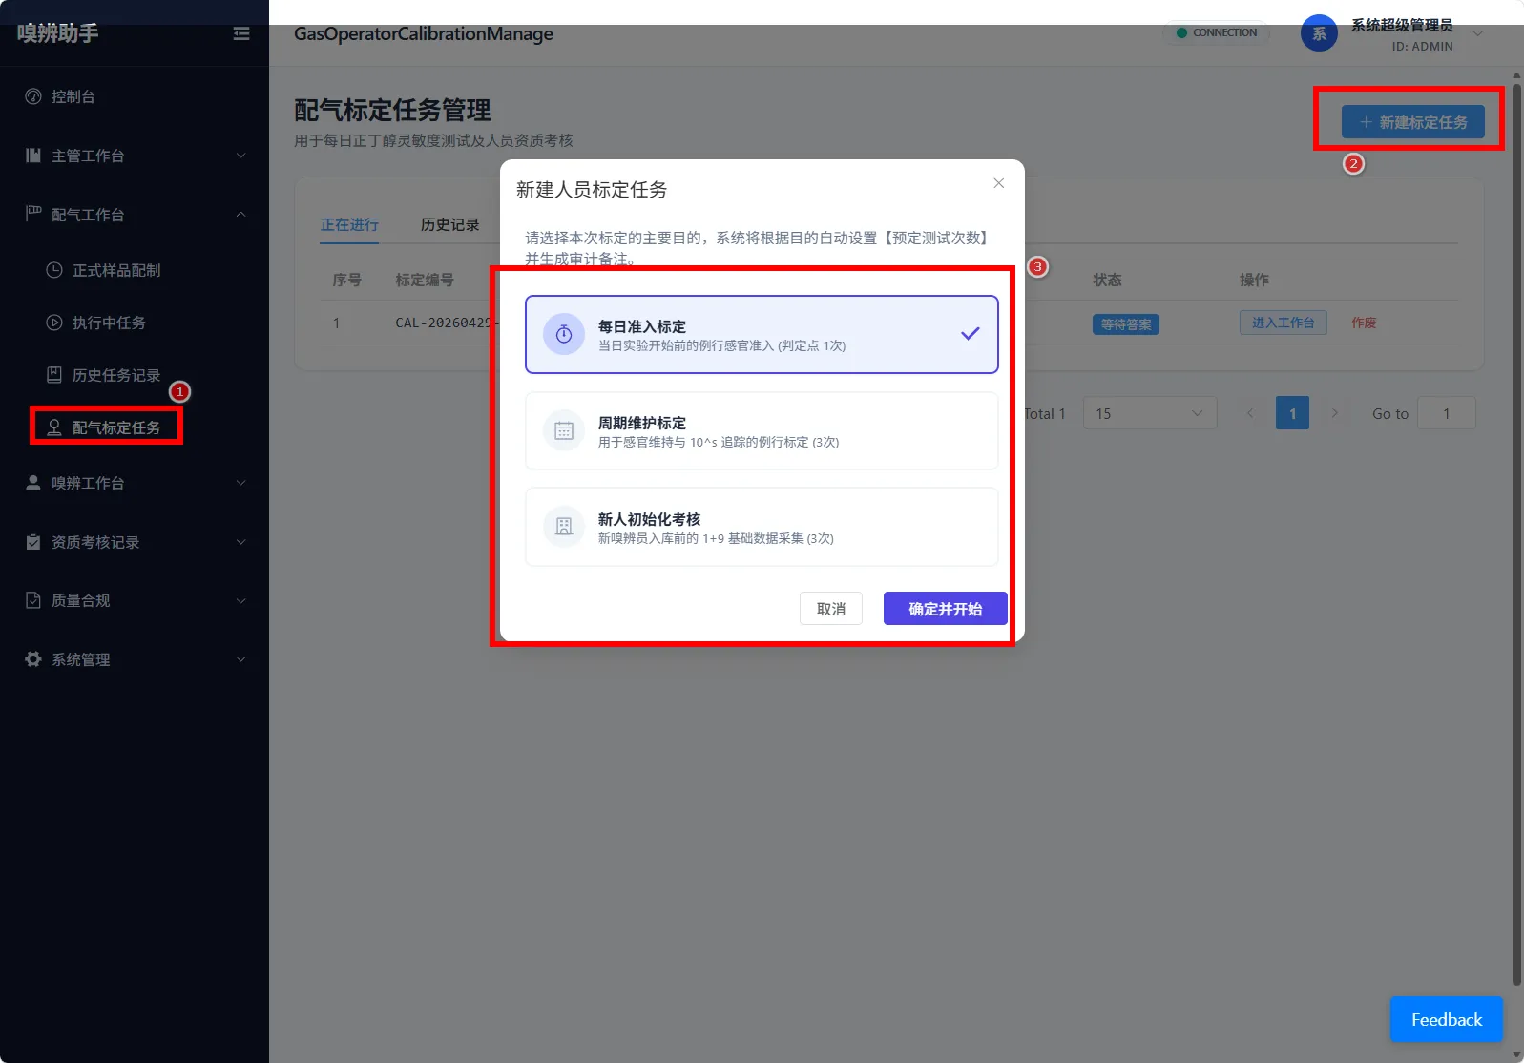This screenshot has width=1524, height=1063.
Task: Click page number 1 in pagination
Action: click(1292, 413)
